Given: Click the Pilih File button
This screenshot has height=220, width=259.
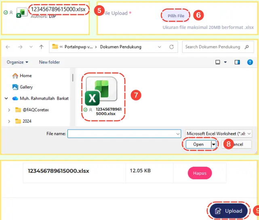Looking at the screenshot, I should pos(176,16).
